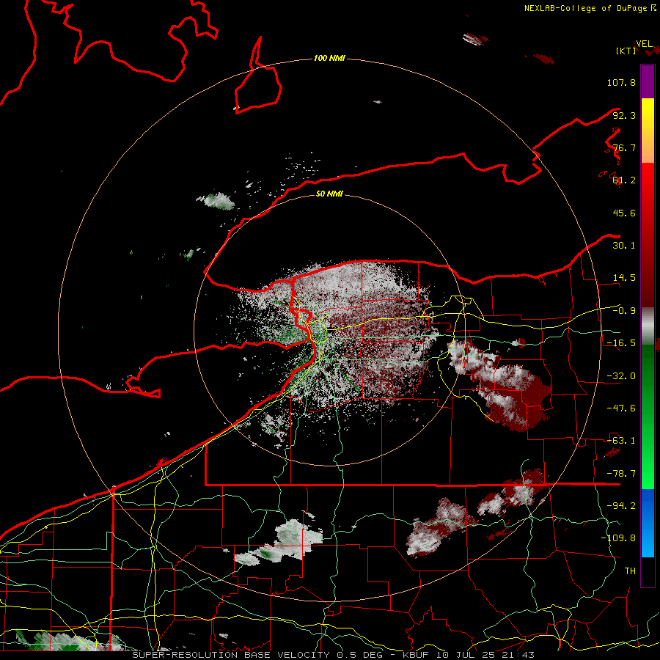This screenshot has width=660, height=660.
Task: Click the 92.3 velocity scale value
Action: (624, 115)
